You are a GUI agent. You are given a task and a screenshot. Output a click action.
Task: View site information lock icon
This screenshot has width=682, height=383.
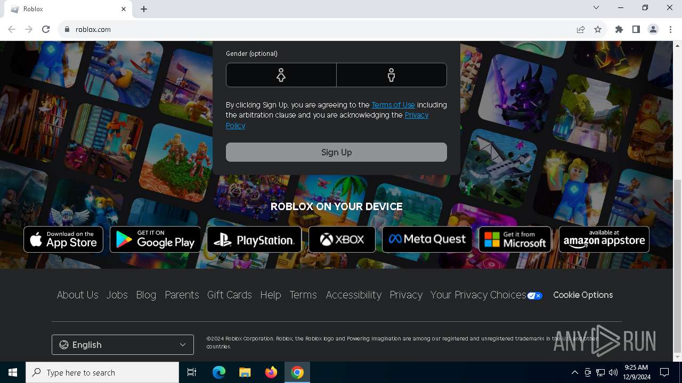click(67, 29)
